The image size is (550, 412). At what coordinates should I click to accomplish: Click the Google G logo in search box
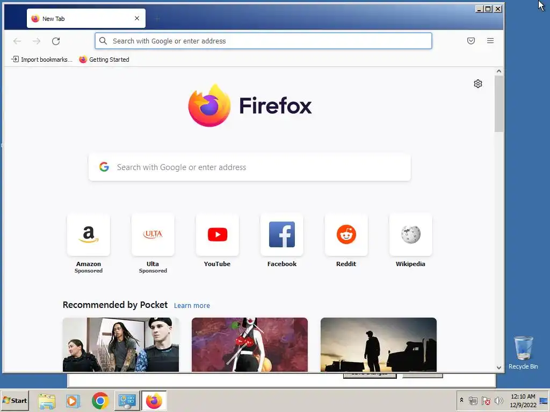(x=104, y=167)
